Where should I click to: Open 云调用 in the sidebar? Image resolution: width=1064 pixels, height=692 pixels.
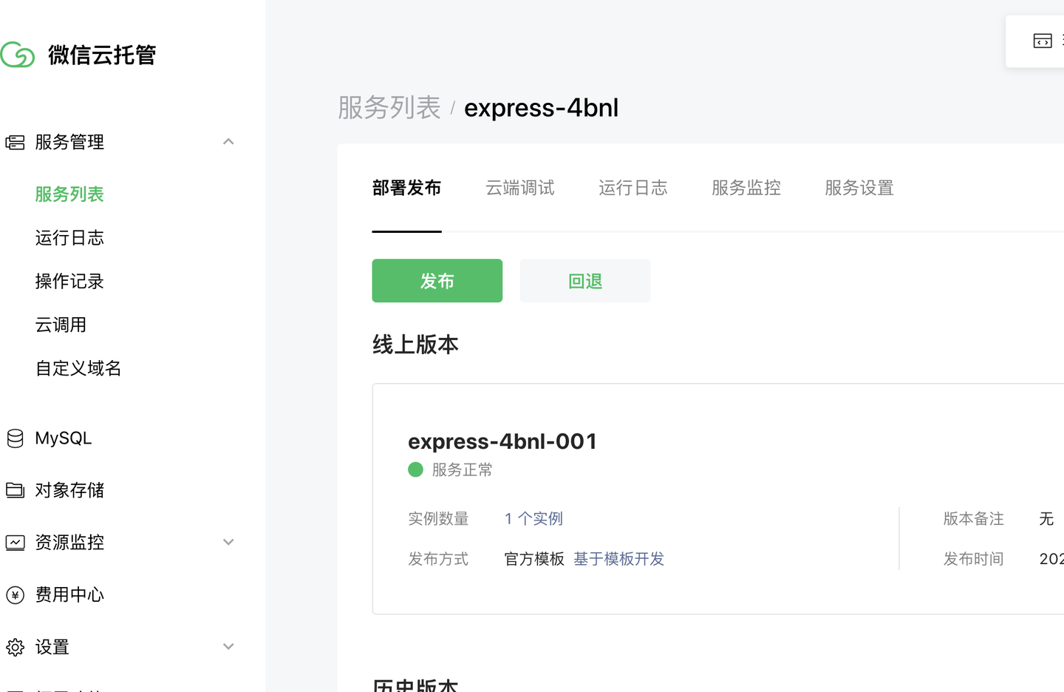click(x=61, y=325)
